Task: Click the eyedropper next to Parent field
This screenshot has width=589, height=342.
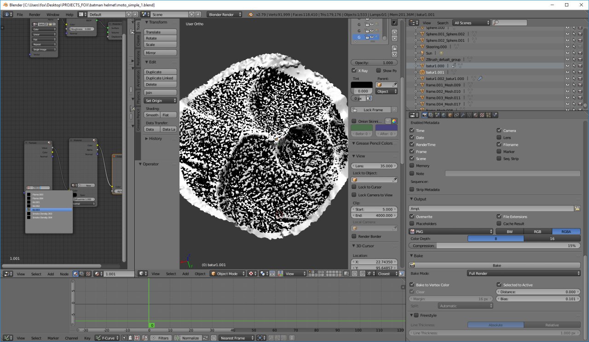Action: [x=394, y=85]
